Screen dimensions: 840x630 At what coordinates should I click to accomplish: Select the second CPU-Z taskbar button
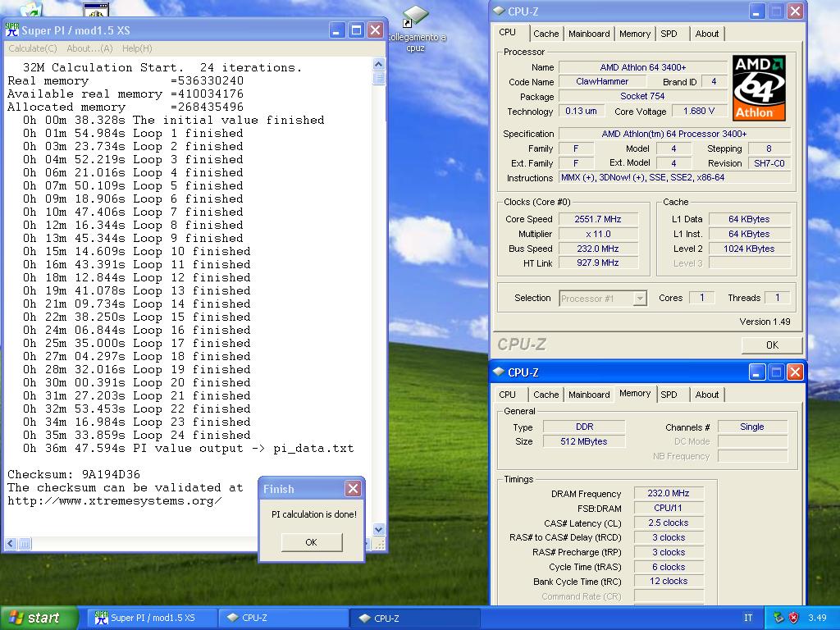416,618
